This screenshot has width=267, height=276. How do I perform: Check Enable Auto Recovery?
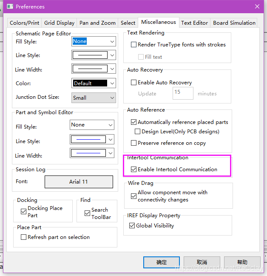[x=133, y=82]
